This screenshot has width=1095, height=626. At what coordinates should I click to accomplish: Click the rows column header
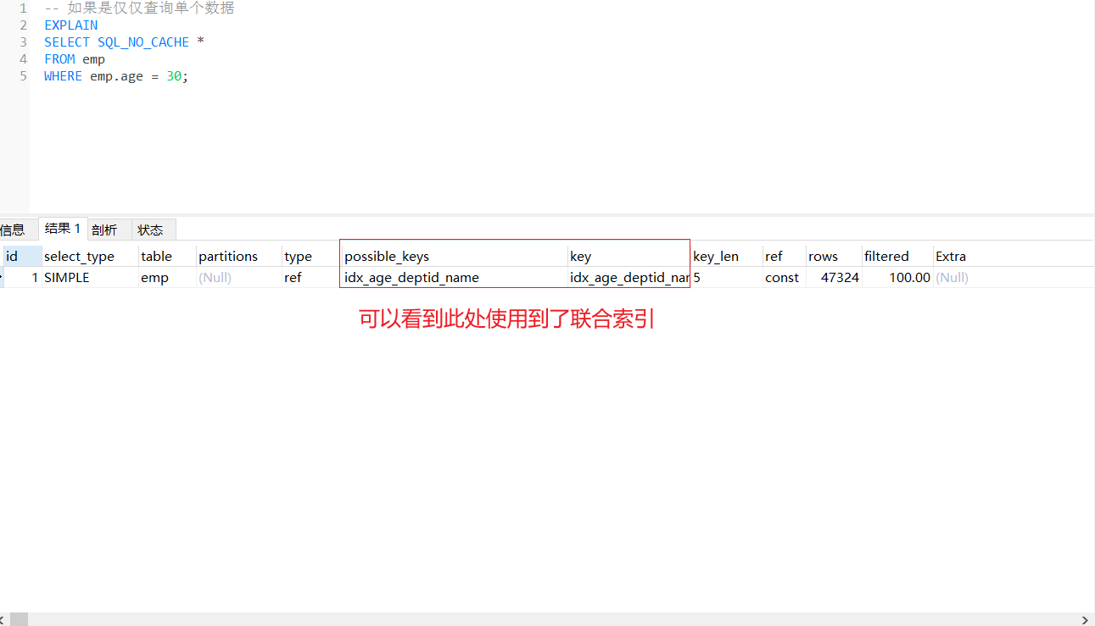coord(822,256)
